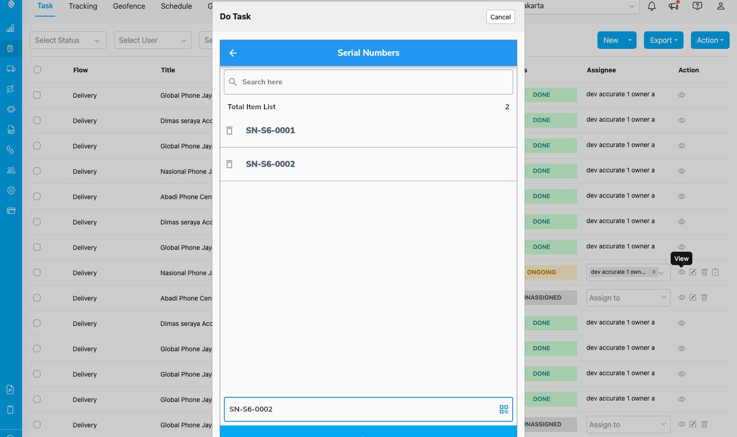This screenshot has width=737, height=437.
Task: Open mobile device icon in sidebar
Action: pyautogui.click(x=10, y=410)
